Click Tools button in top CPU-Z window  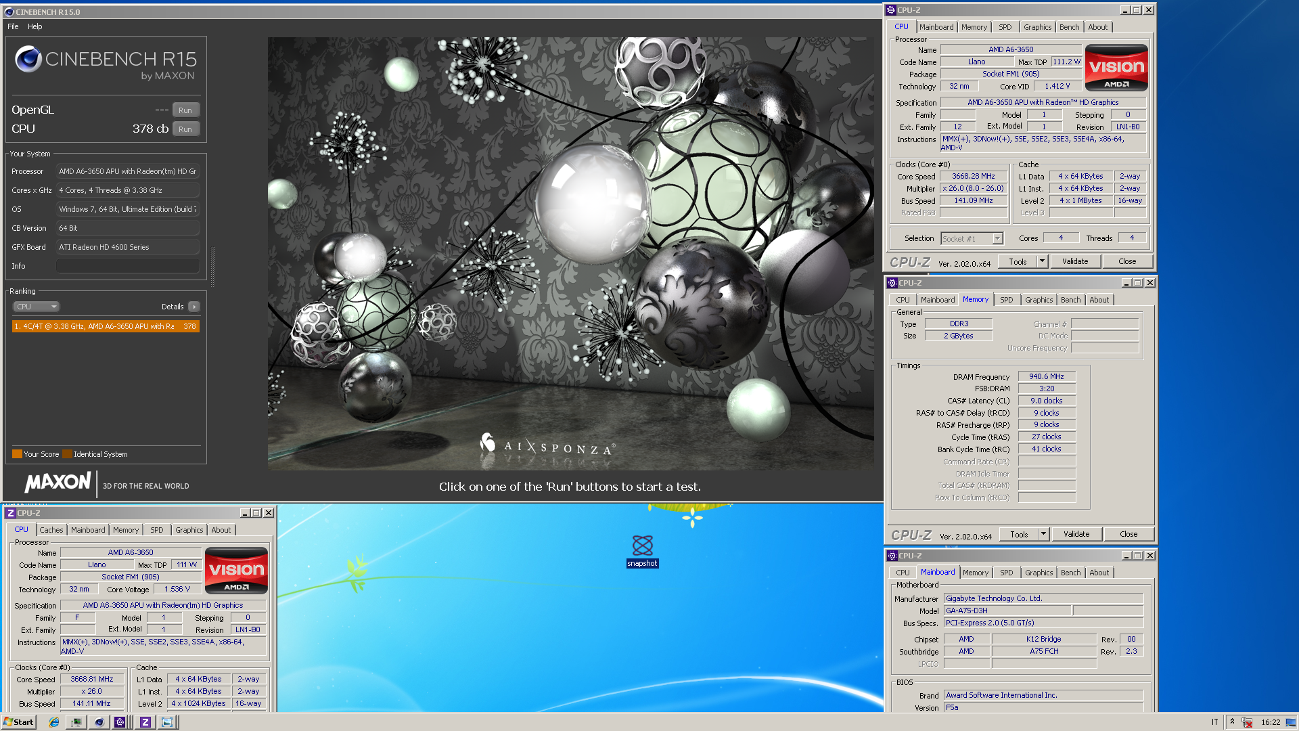pyautogui.click(x=1018, y=262)
